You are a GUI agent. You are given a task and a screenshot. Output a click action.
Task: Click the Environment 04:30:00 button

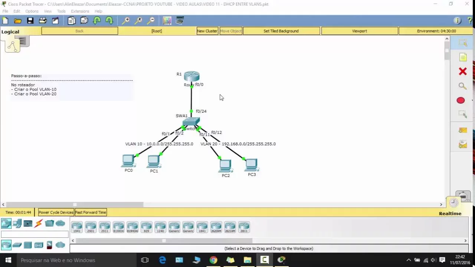click(436, 31)
